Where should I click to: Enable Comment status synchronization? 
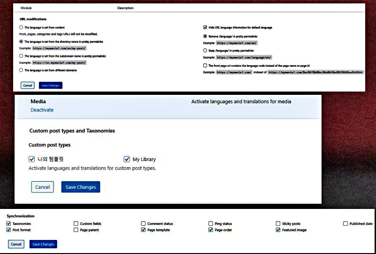click(x=143, y=223)
